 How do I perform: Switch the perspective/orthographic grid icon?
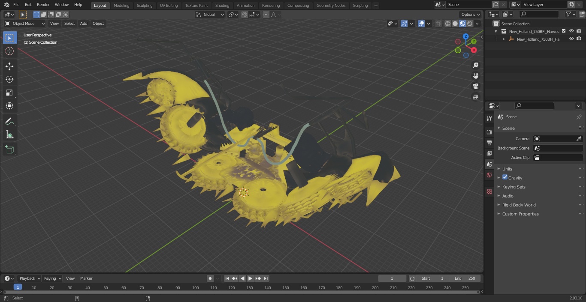click(475, 97)
